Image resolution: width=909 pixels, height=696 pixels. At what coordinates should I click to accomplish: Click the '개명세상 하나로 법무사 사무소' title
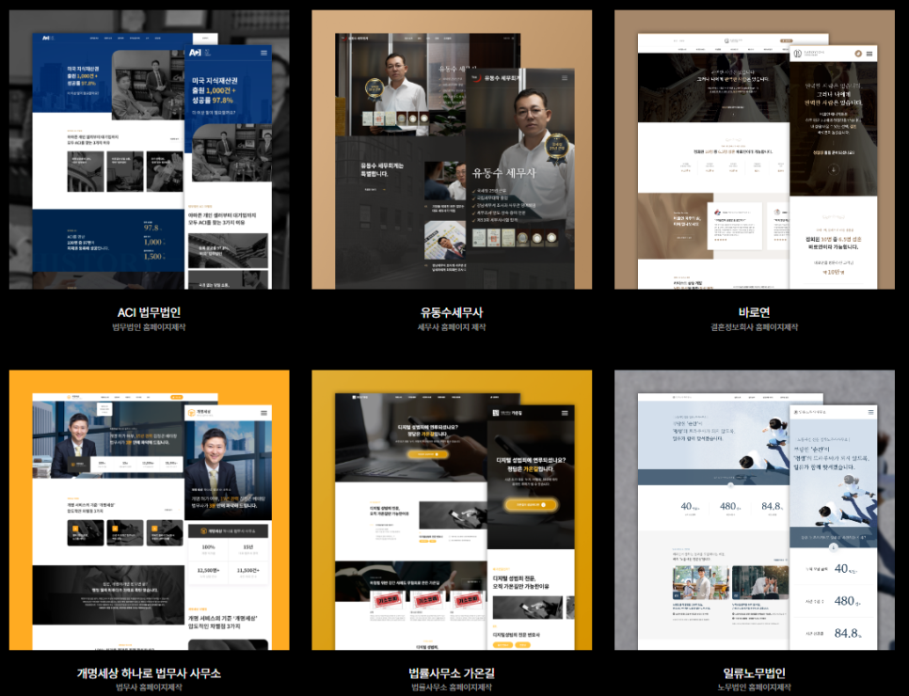tap(149, 673)
